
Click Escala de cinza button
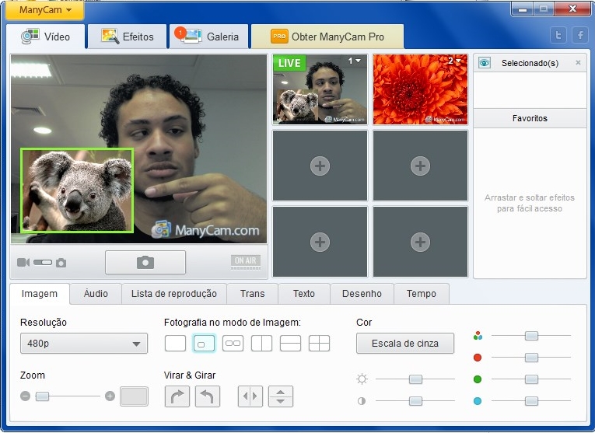(405, 343)
